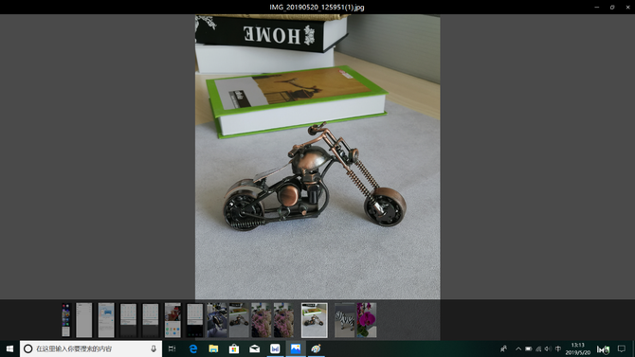635x357 pixels.
Task: Open the Action Center notification icon
Action: (x=622, y=348)
